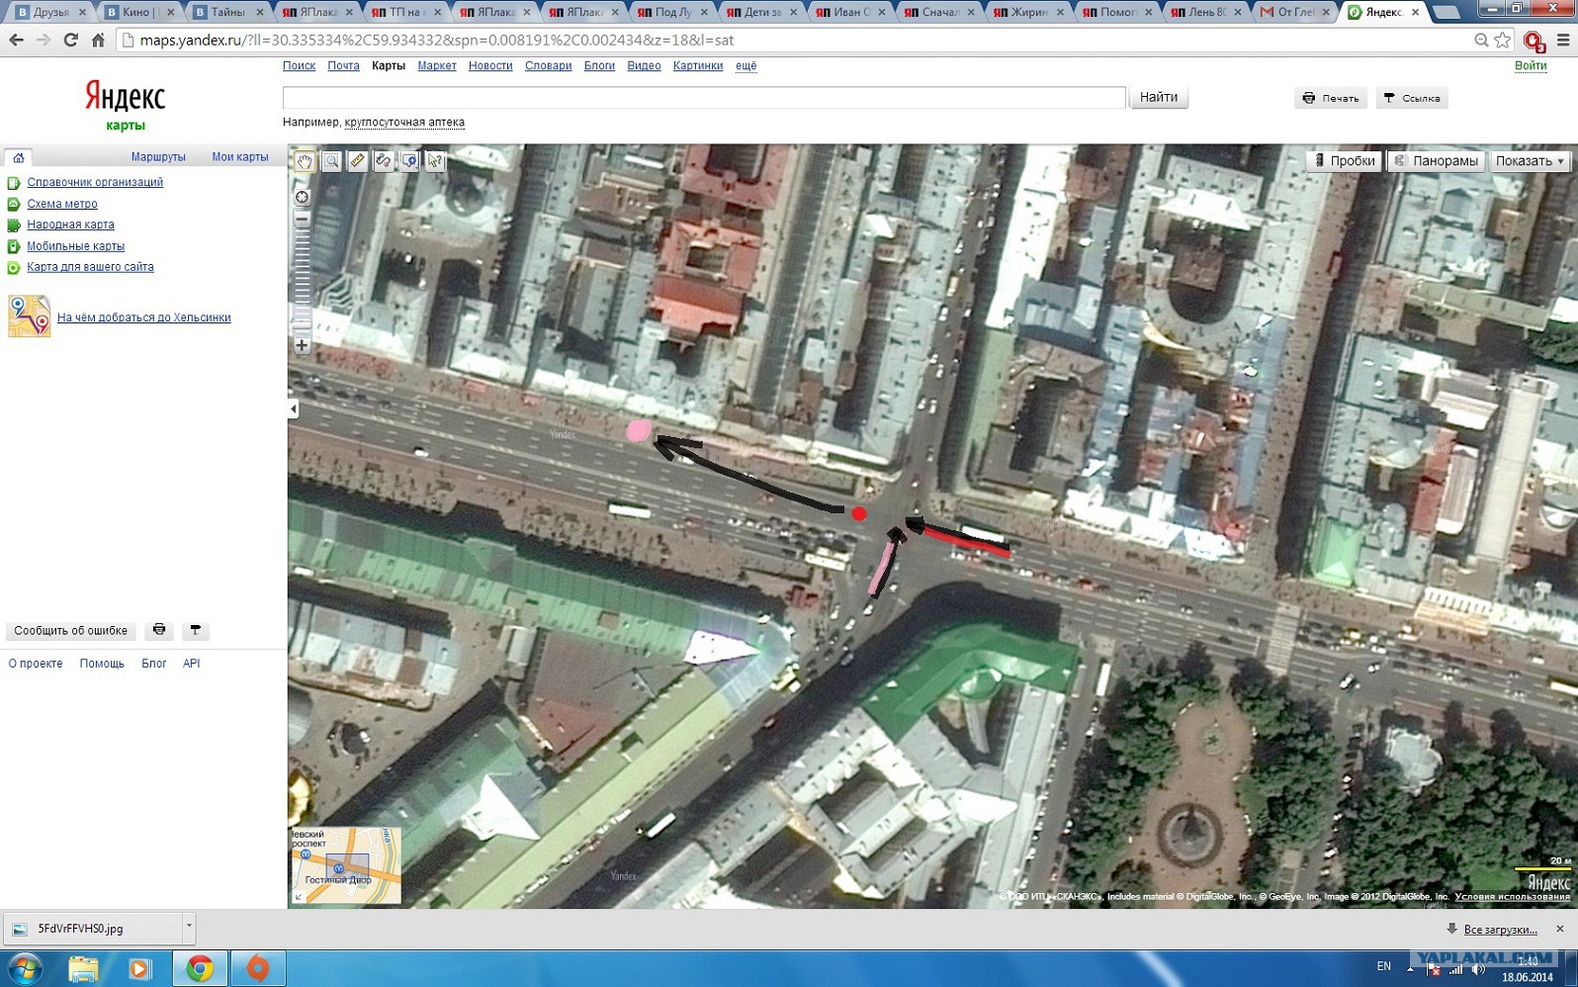Select the map info pointer tool
Image resolution: width=1578 pixels, height=987 pixels.
[x=434, y=161]
